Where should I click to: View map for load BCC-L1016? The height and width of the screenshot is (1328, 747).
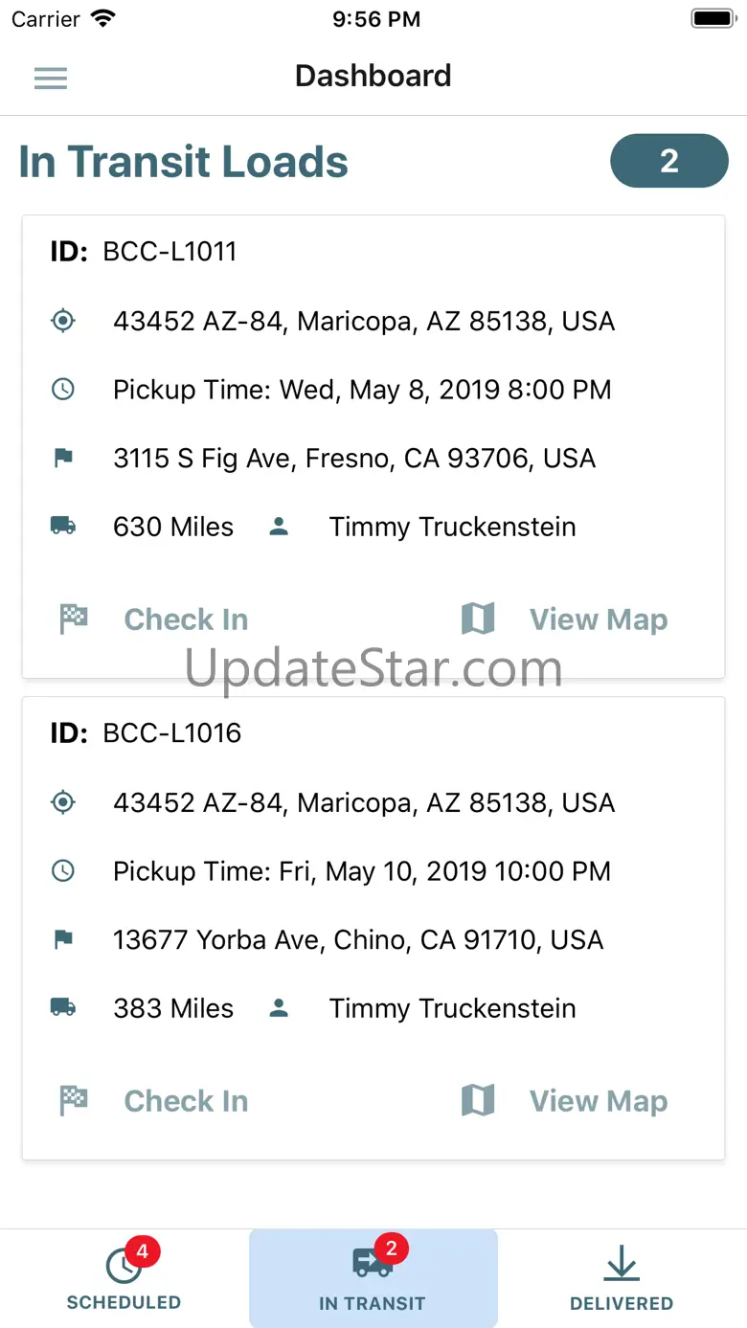tap(565, 1101)
